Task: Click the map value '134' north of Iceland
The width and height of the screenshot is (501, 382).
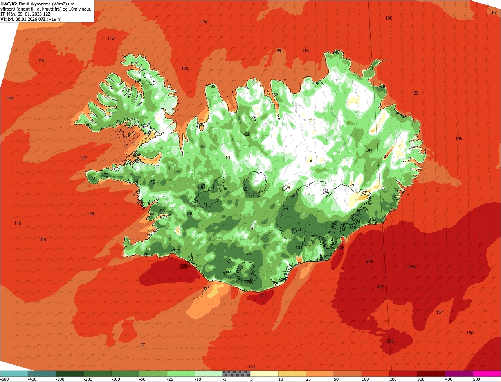Action: tap(204, 22)
